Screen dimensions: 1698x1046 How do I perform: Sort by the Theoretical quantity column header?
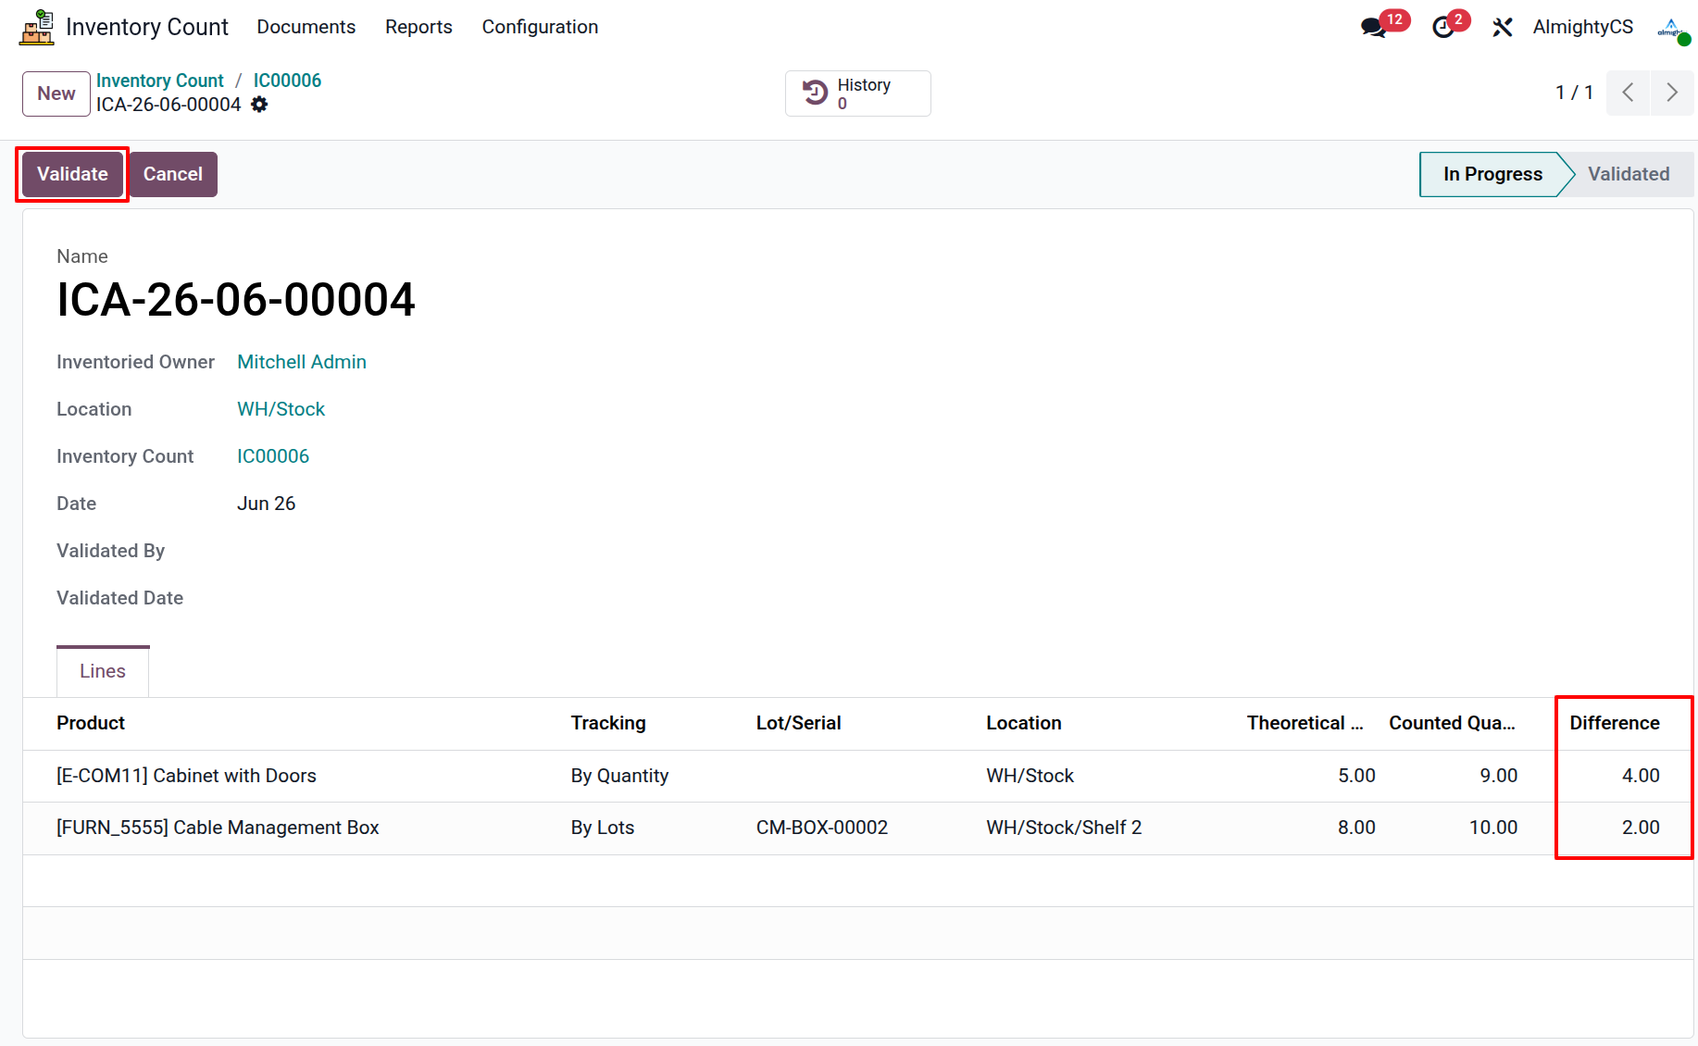[x=1305, y=723]
